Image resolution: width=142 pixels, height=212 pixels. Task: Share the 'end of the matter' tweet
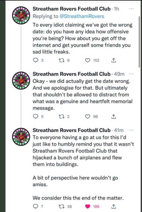[114, 207]
